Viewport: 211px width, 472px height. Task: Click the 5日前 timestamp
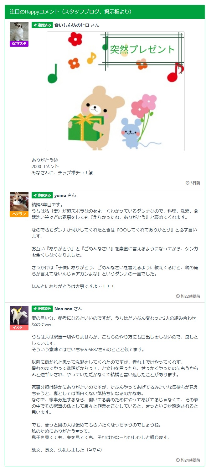click(195, 183)
